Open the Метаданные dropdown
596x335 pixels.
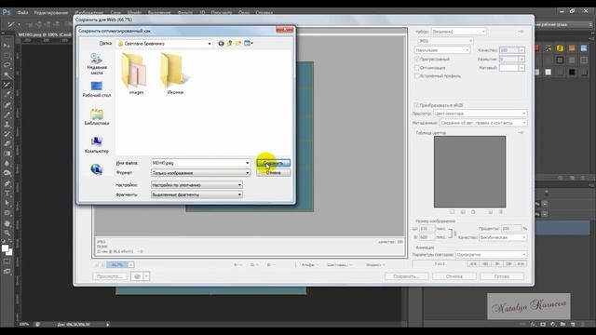[x=483, y=123]
